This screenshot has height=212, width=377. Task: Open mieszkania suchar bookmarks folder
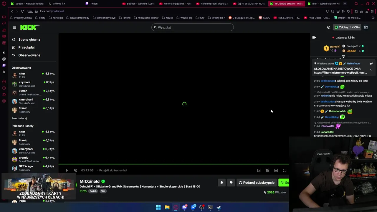coord(146,18)
